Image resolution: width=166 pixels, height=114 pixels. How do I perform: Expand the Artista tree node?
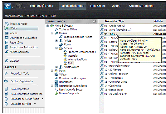[x=56, y=41]
